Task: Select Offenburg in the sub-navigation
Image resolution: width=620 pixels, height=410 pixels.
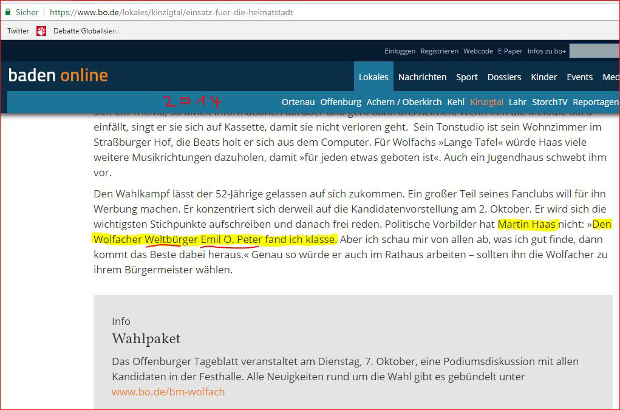Action: tap(341, 102)
